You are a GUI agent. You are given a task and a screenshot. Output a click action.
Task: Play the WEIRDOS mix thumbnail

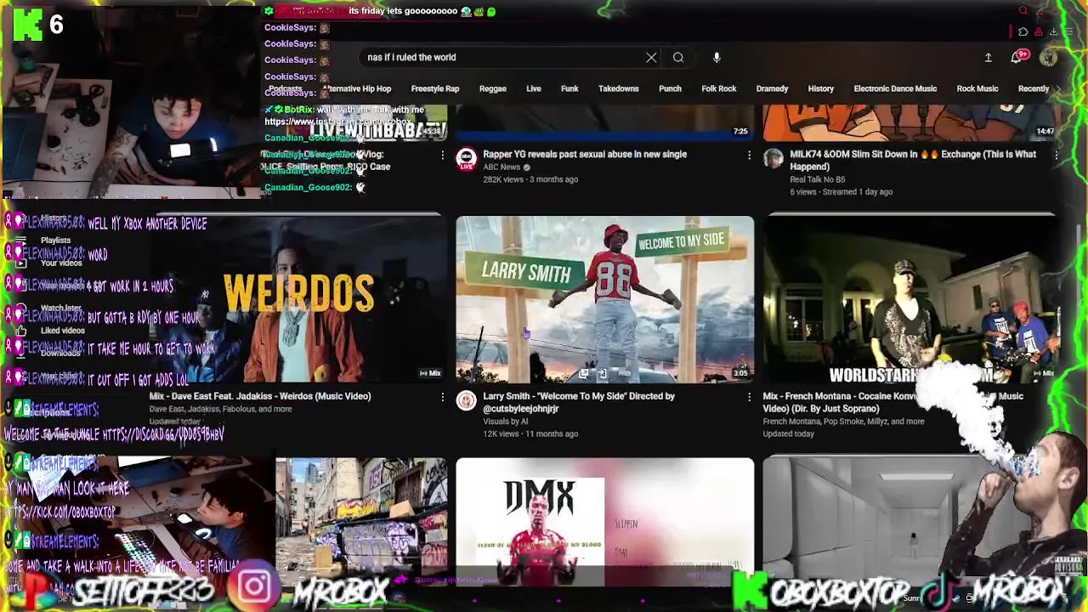pos(297,299)
